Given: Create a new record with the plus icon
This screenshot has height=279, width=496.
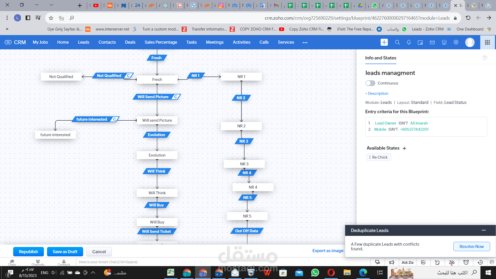Looking at the screenshot, I should pos(384,42).
